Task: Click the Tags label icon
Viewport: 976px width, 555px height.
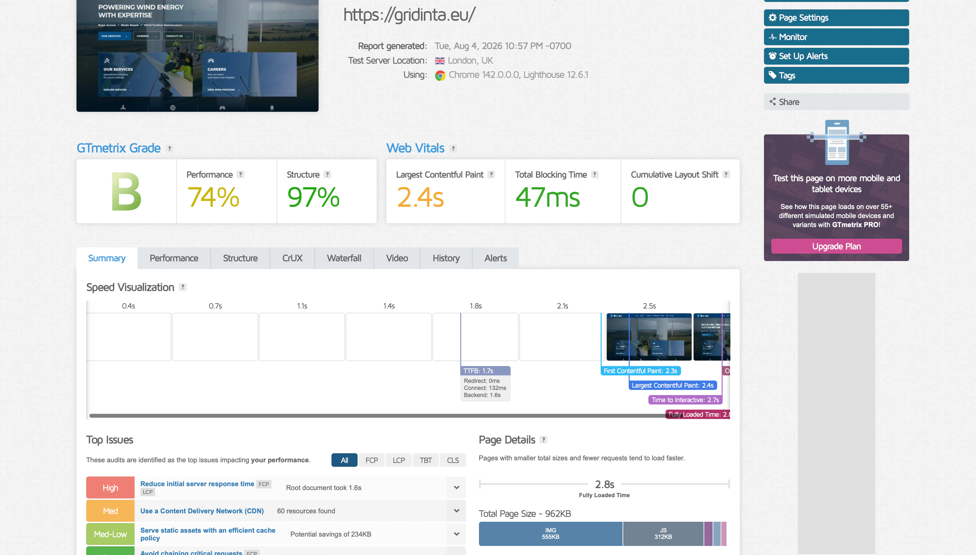Action: (x=772, y=75)
